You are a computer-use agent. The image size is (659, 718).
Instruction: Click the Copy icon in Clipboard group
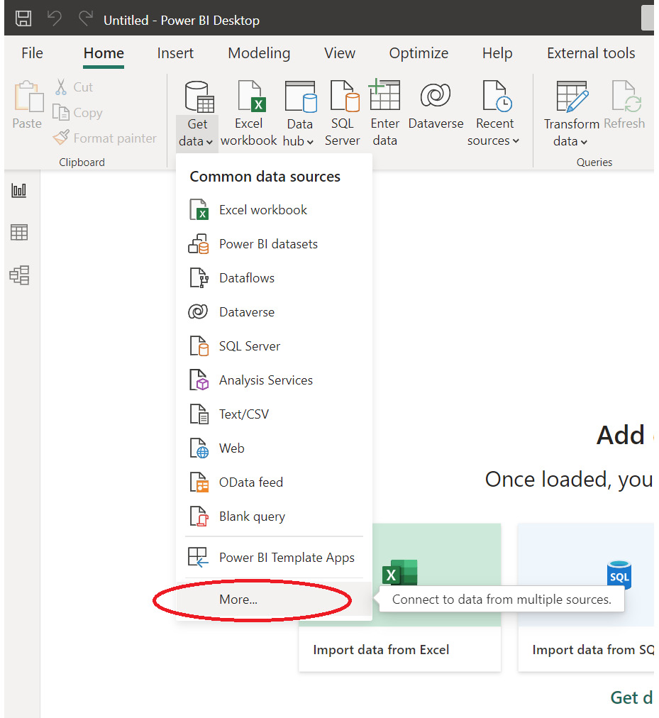[60, 112]
